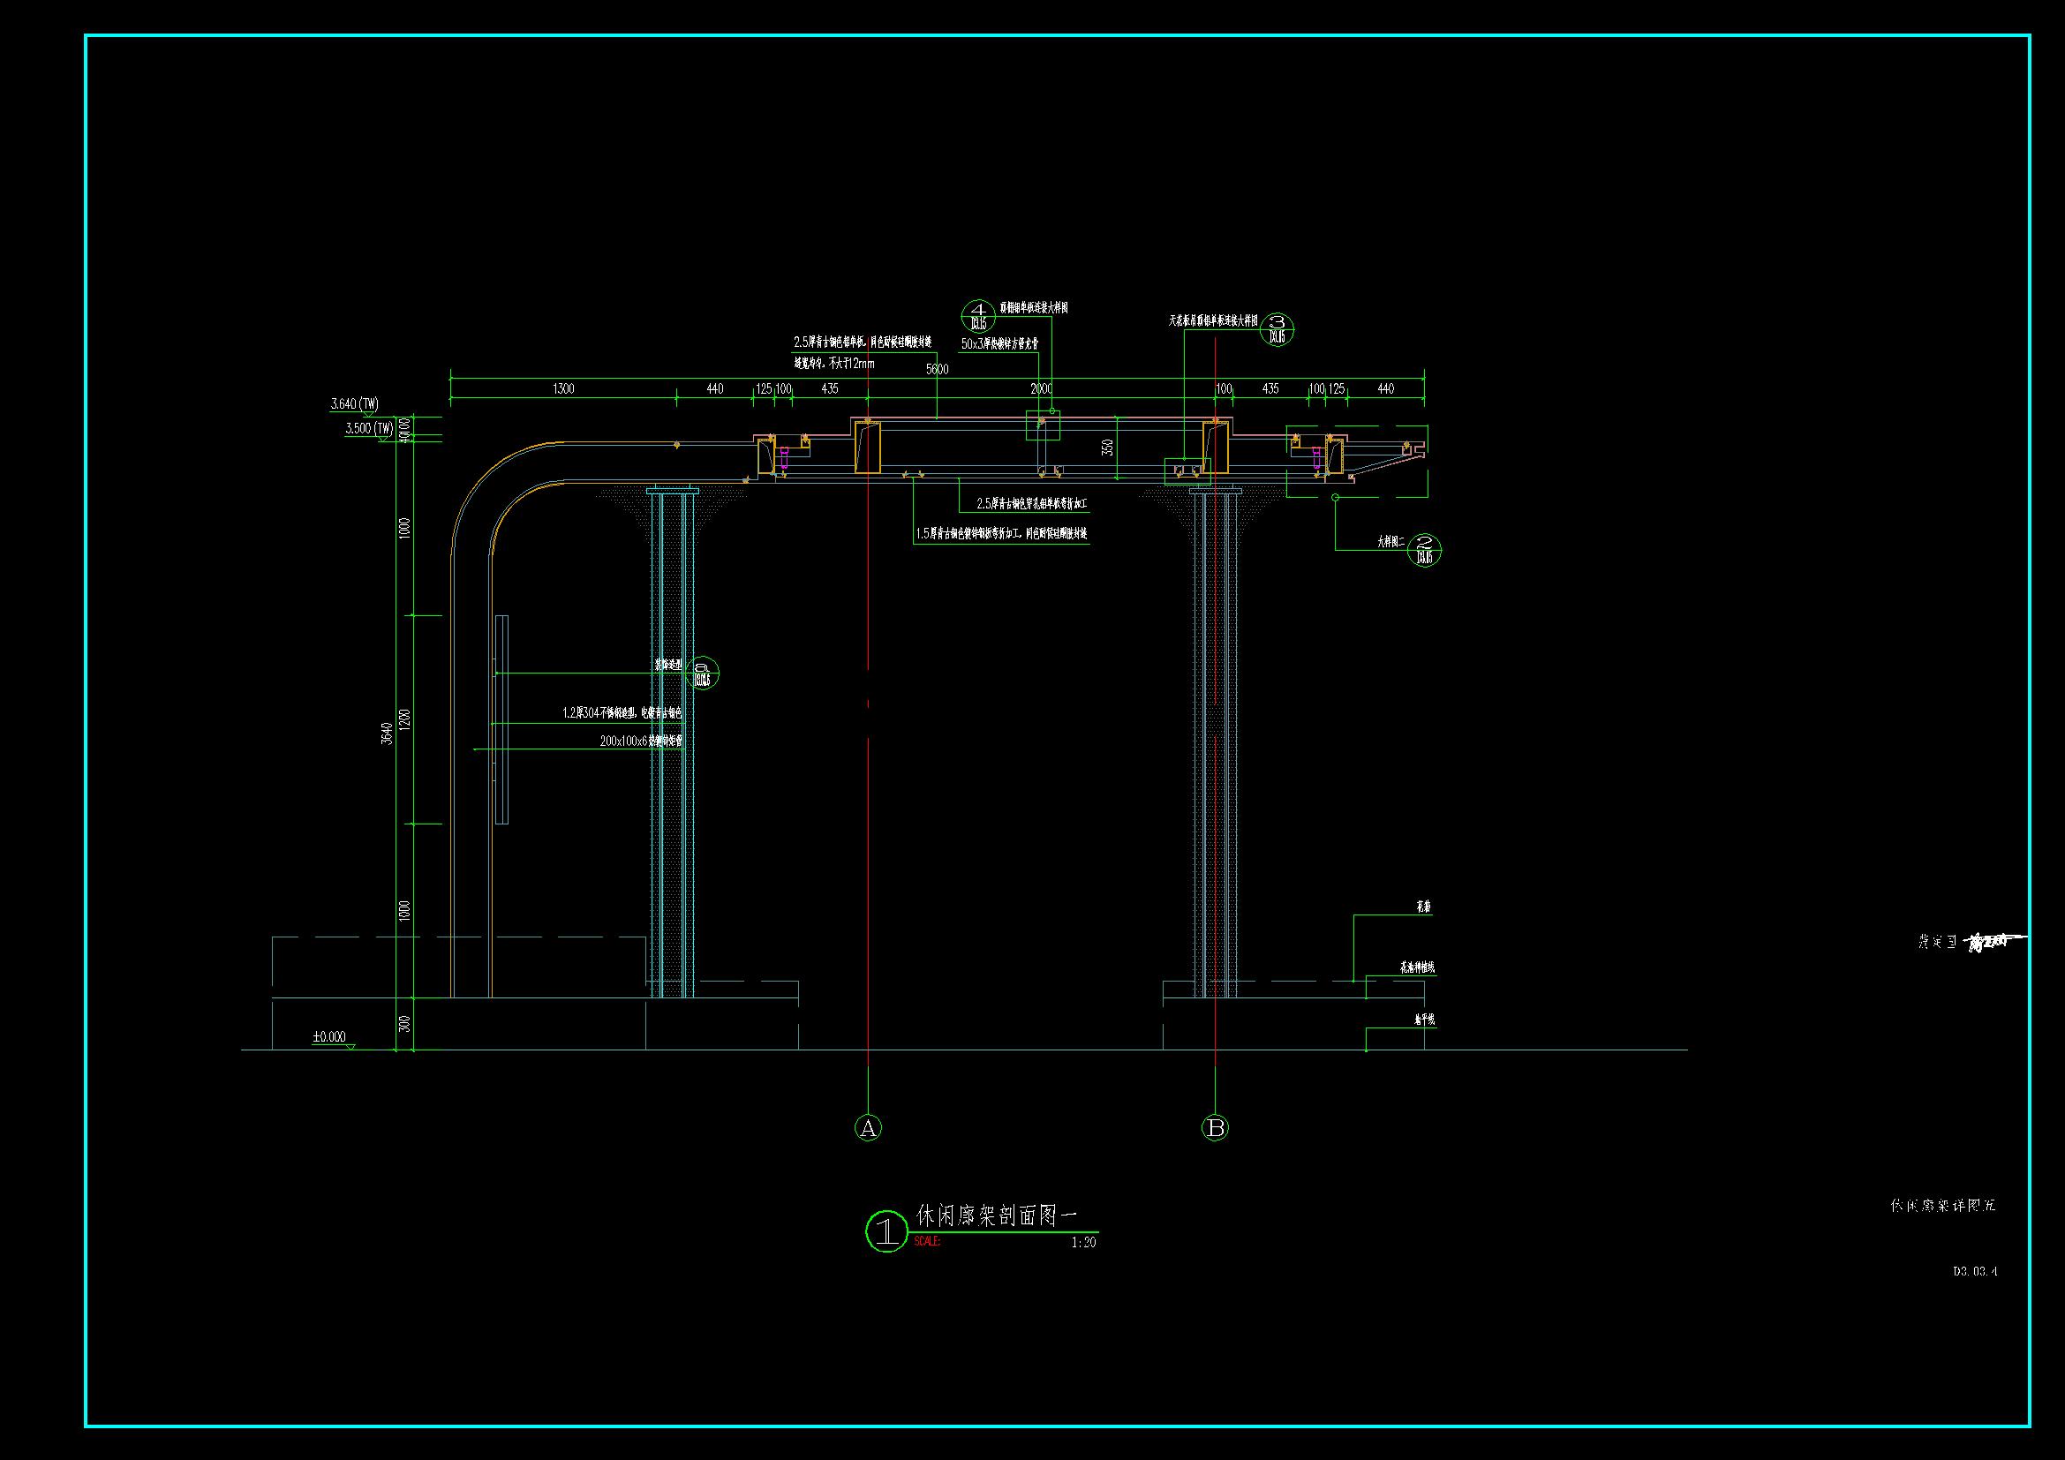Click the 花池种植线 leader label
This screenshot has height=1460, width=2065.
click(1416, 968)
